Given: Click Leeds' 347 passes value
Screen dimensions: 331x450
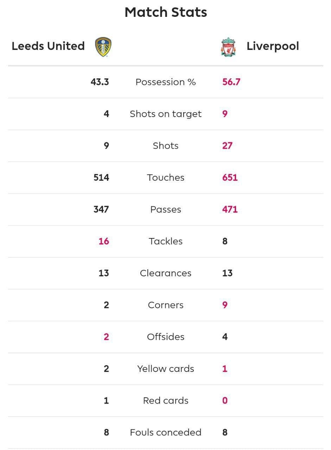Looking at the screenshot, I should click(101, 210).
